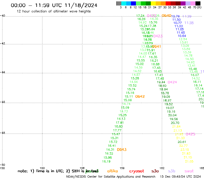This screenshot has width=204, height=179.
Task: Click the wave height value '19.44'
Action: point(161,82)
